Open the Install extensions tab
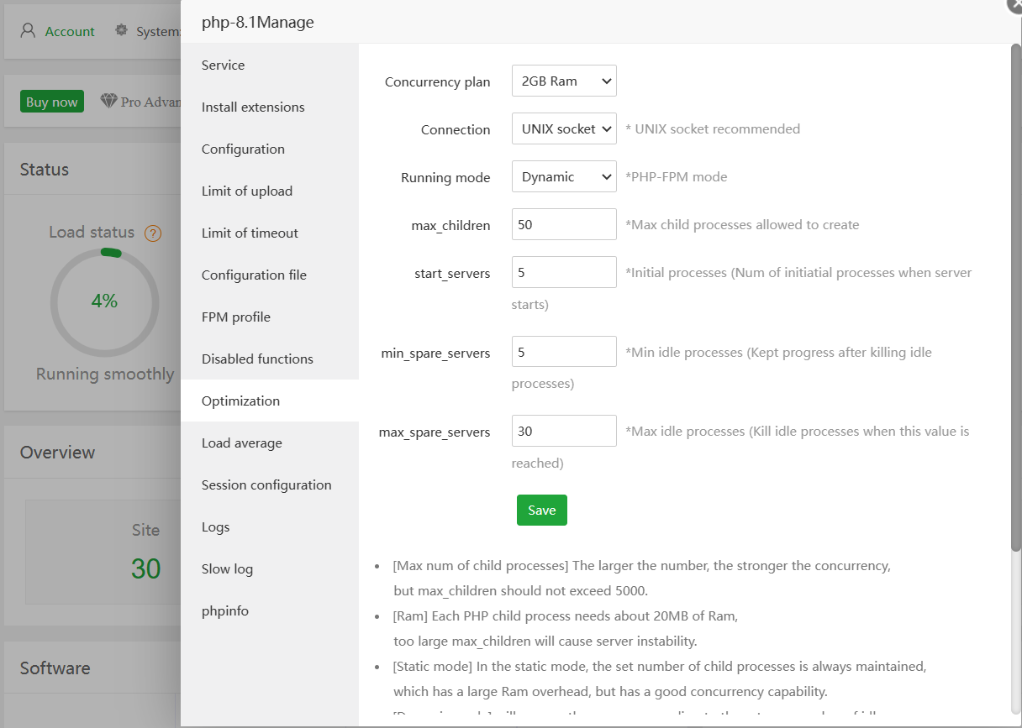Image resolution: width=1022 pixels, height=728 pixels. point(253,107)
